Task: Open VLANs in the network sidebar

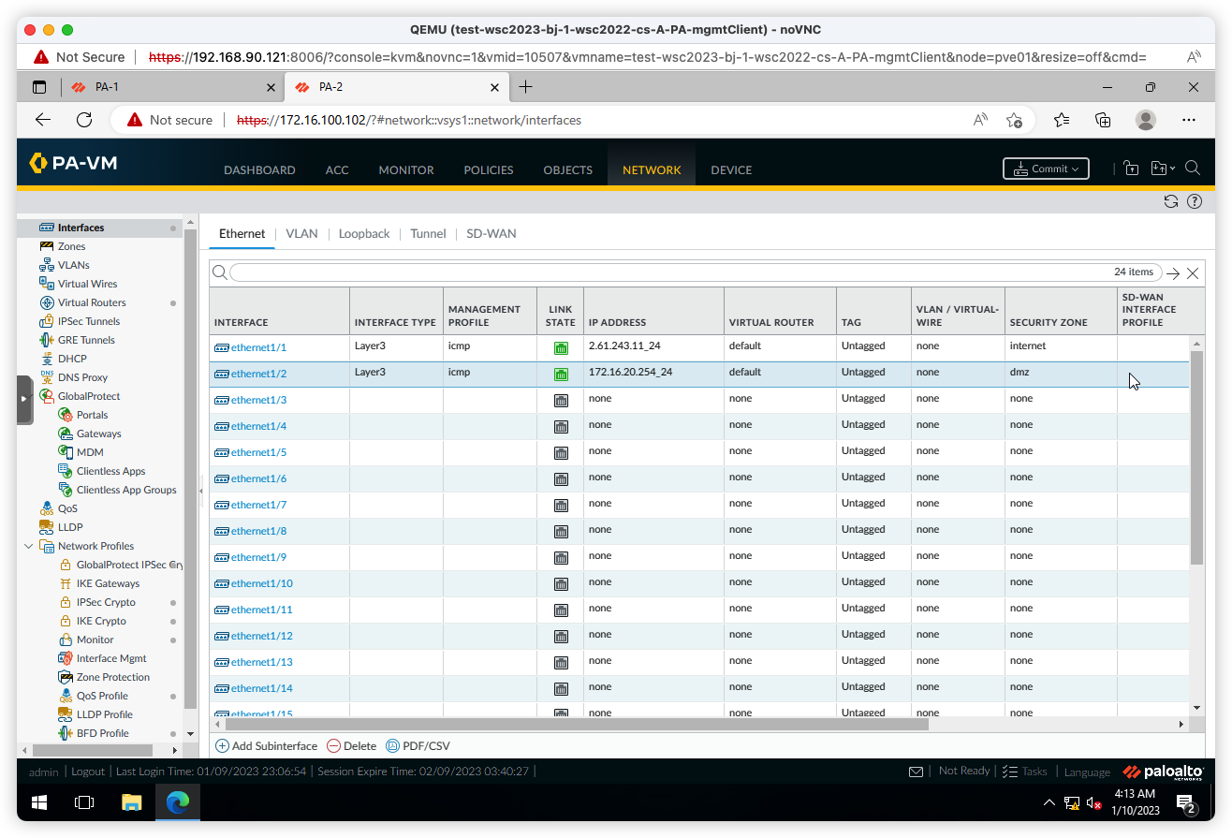Action: [65, 265]
